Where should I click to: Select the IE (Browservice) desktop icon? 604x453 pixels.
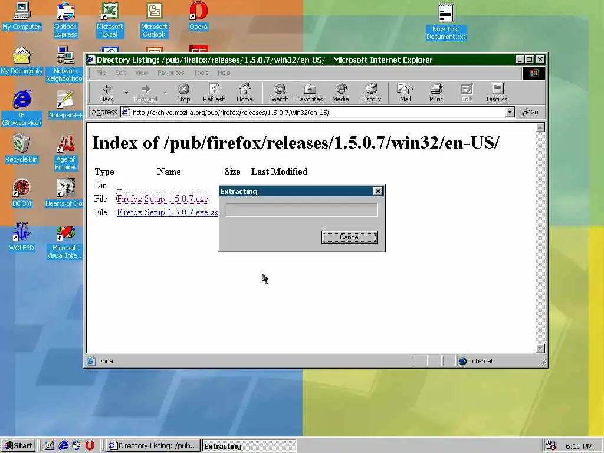(22, 109)
